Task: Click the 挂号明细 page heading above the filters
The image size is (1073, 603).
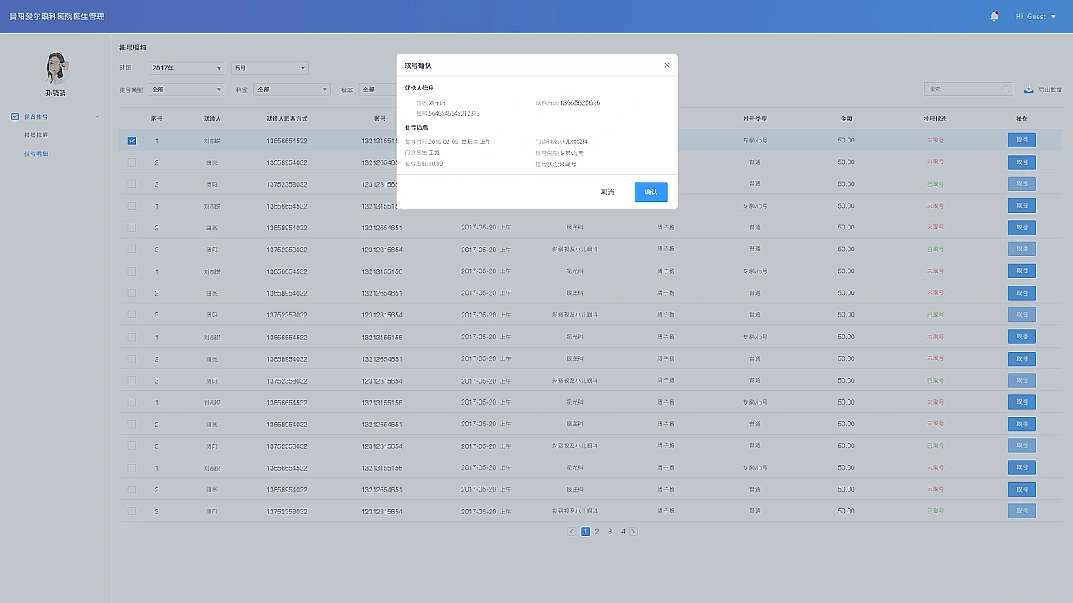Action: pyautogui.click(x=132, y=48)
